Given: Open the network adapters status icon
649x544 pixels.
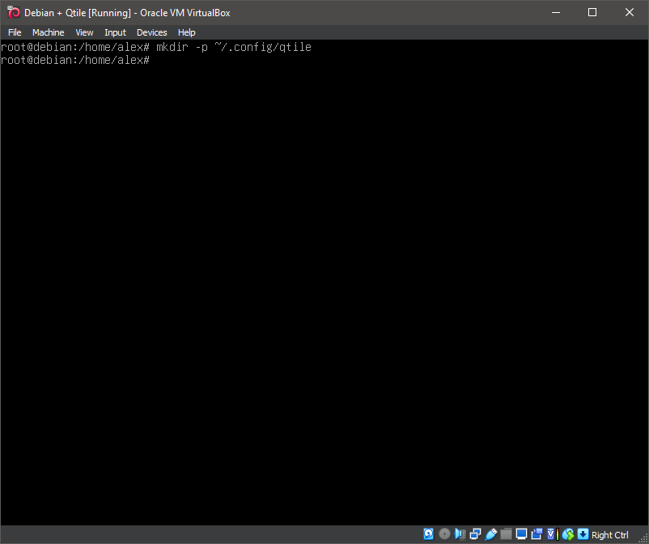Looking at the screenshot, I should [x=474, y=533].
